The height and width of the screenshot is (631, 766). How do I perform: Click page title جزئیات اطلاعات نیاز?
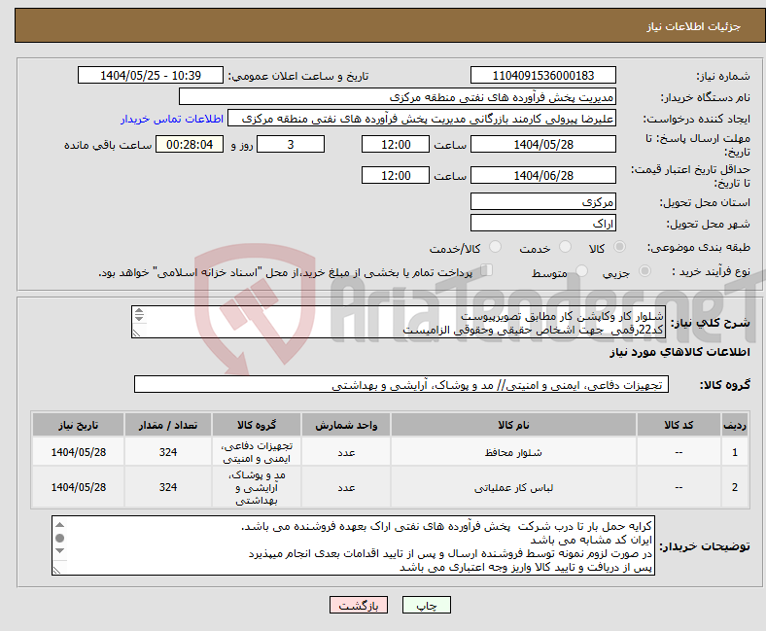click(x=693, y=26)
